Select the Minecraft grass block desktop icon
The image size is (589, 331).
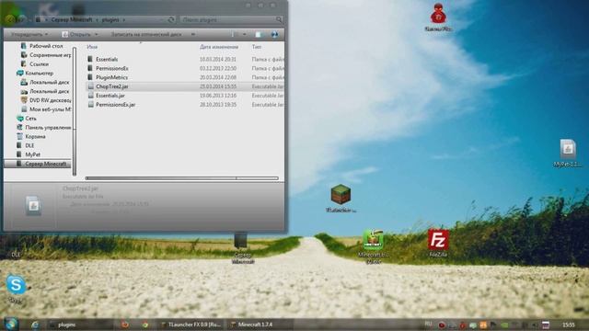(x=341, y=199)
